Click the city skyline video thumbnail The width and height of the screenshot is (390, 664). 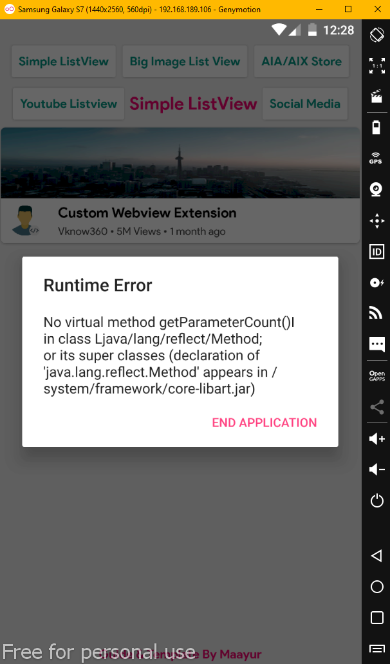[x=180, y=162]
